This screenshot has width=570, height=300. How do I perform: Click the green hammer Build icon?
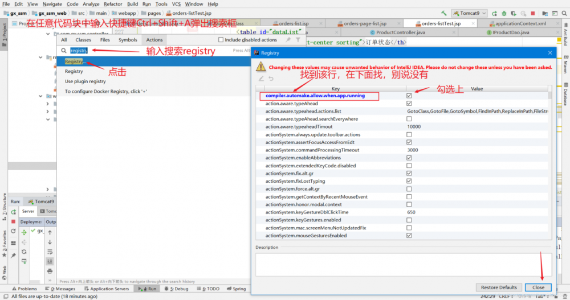(x=444, y=13)
